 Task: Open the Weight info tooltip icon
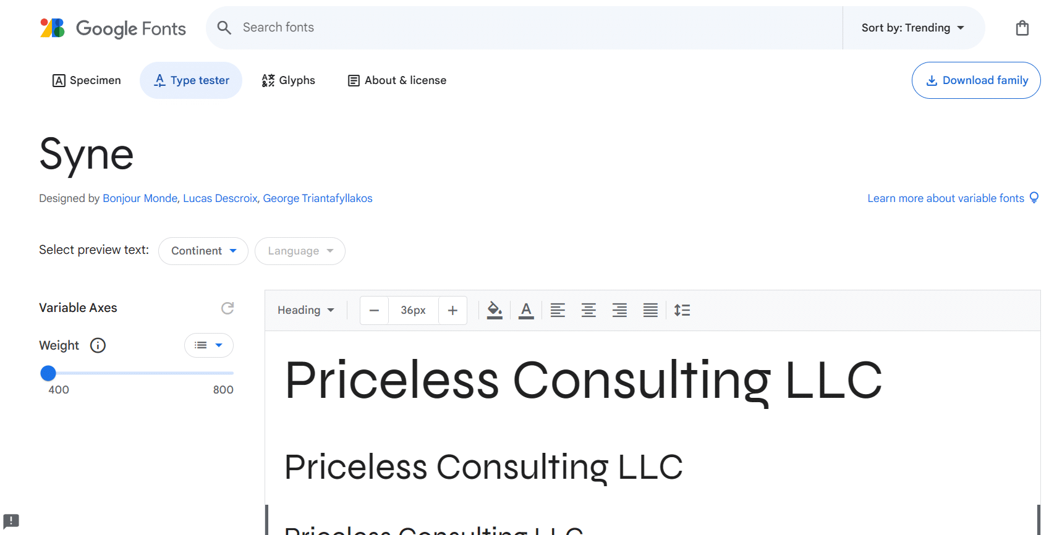[98, 345]
